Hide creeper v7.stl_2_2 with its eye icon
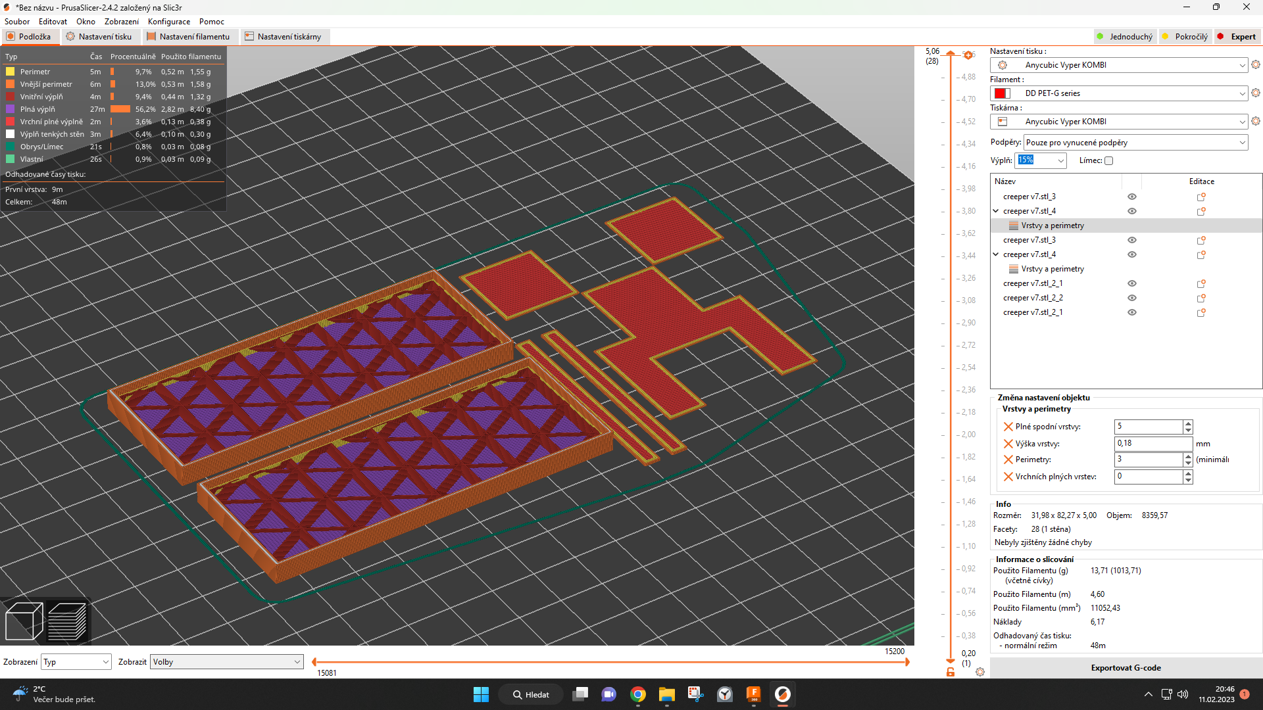 click(1132, 298)
